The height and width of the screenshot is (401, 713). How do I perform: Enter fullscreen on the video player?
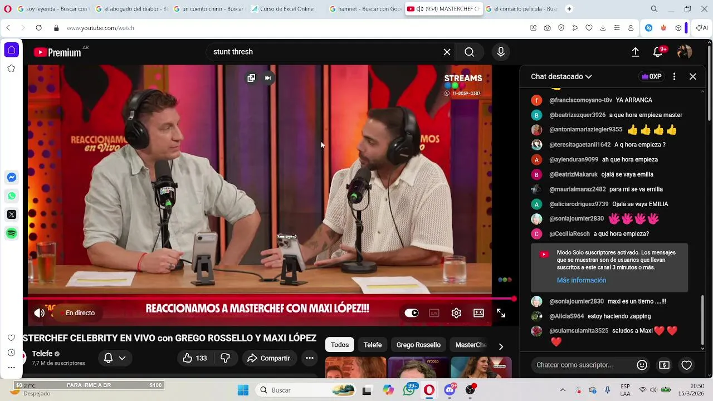[501, 314]
